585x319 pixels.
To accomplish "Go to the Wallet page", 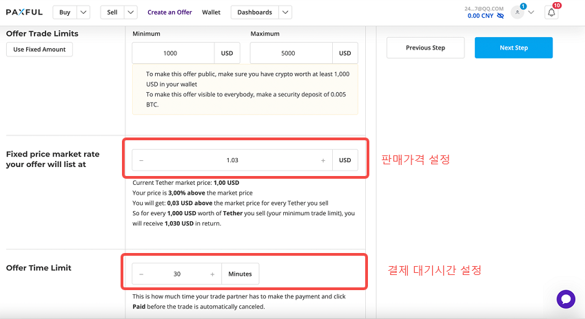I will click(211, 12).
